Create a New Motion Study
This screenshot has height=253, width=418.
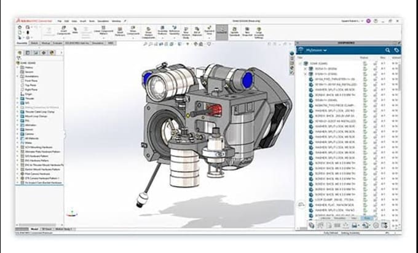[186, 33]
